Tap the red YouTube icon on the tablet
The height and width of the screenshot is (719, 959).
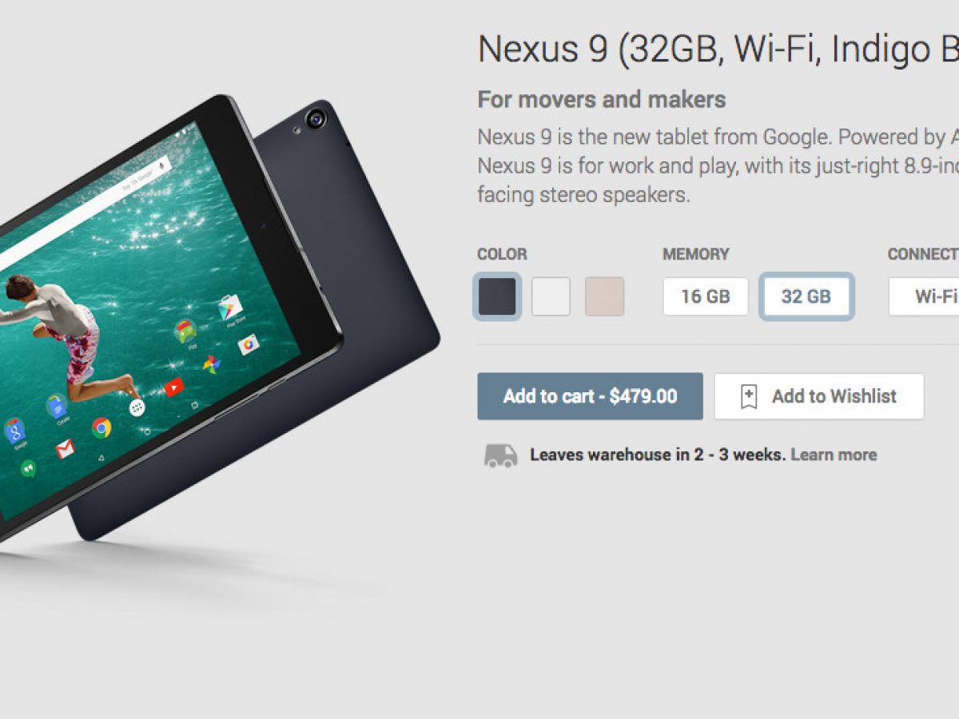click(174, 387)
